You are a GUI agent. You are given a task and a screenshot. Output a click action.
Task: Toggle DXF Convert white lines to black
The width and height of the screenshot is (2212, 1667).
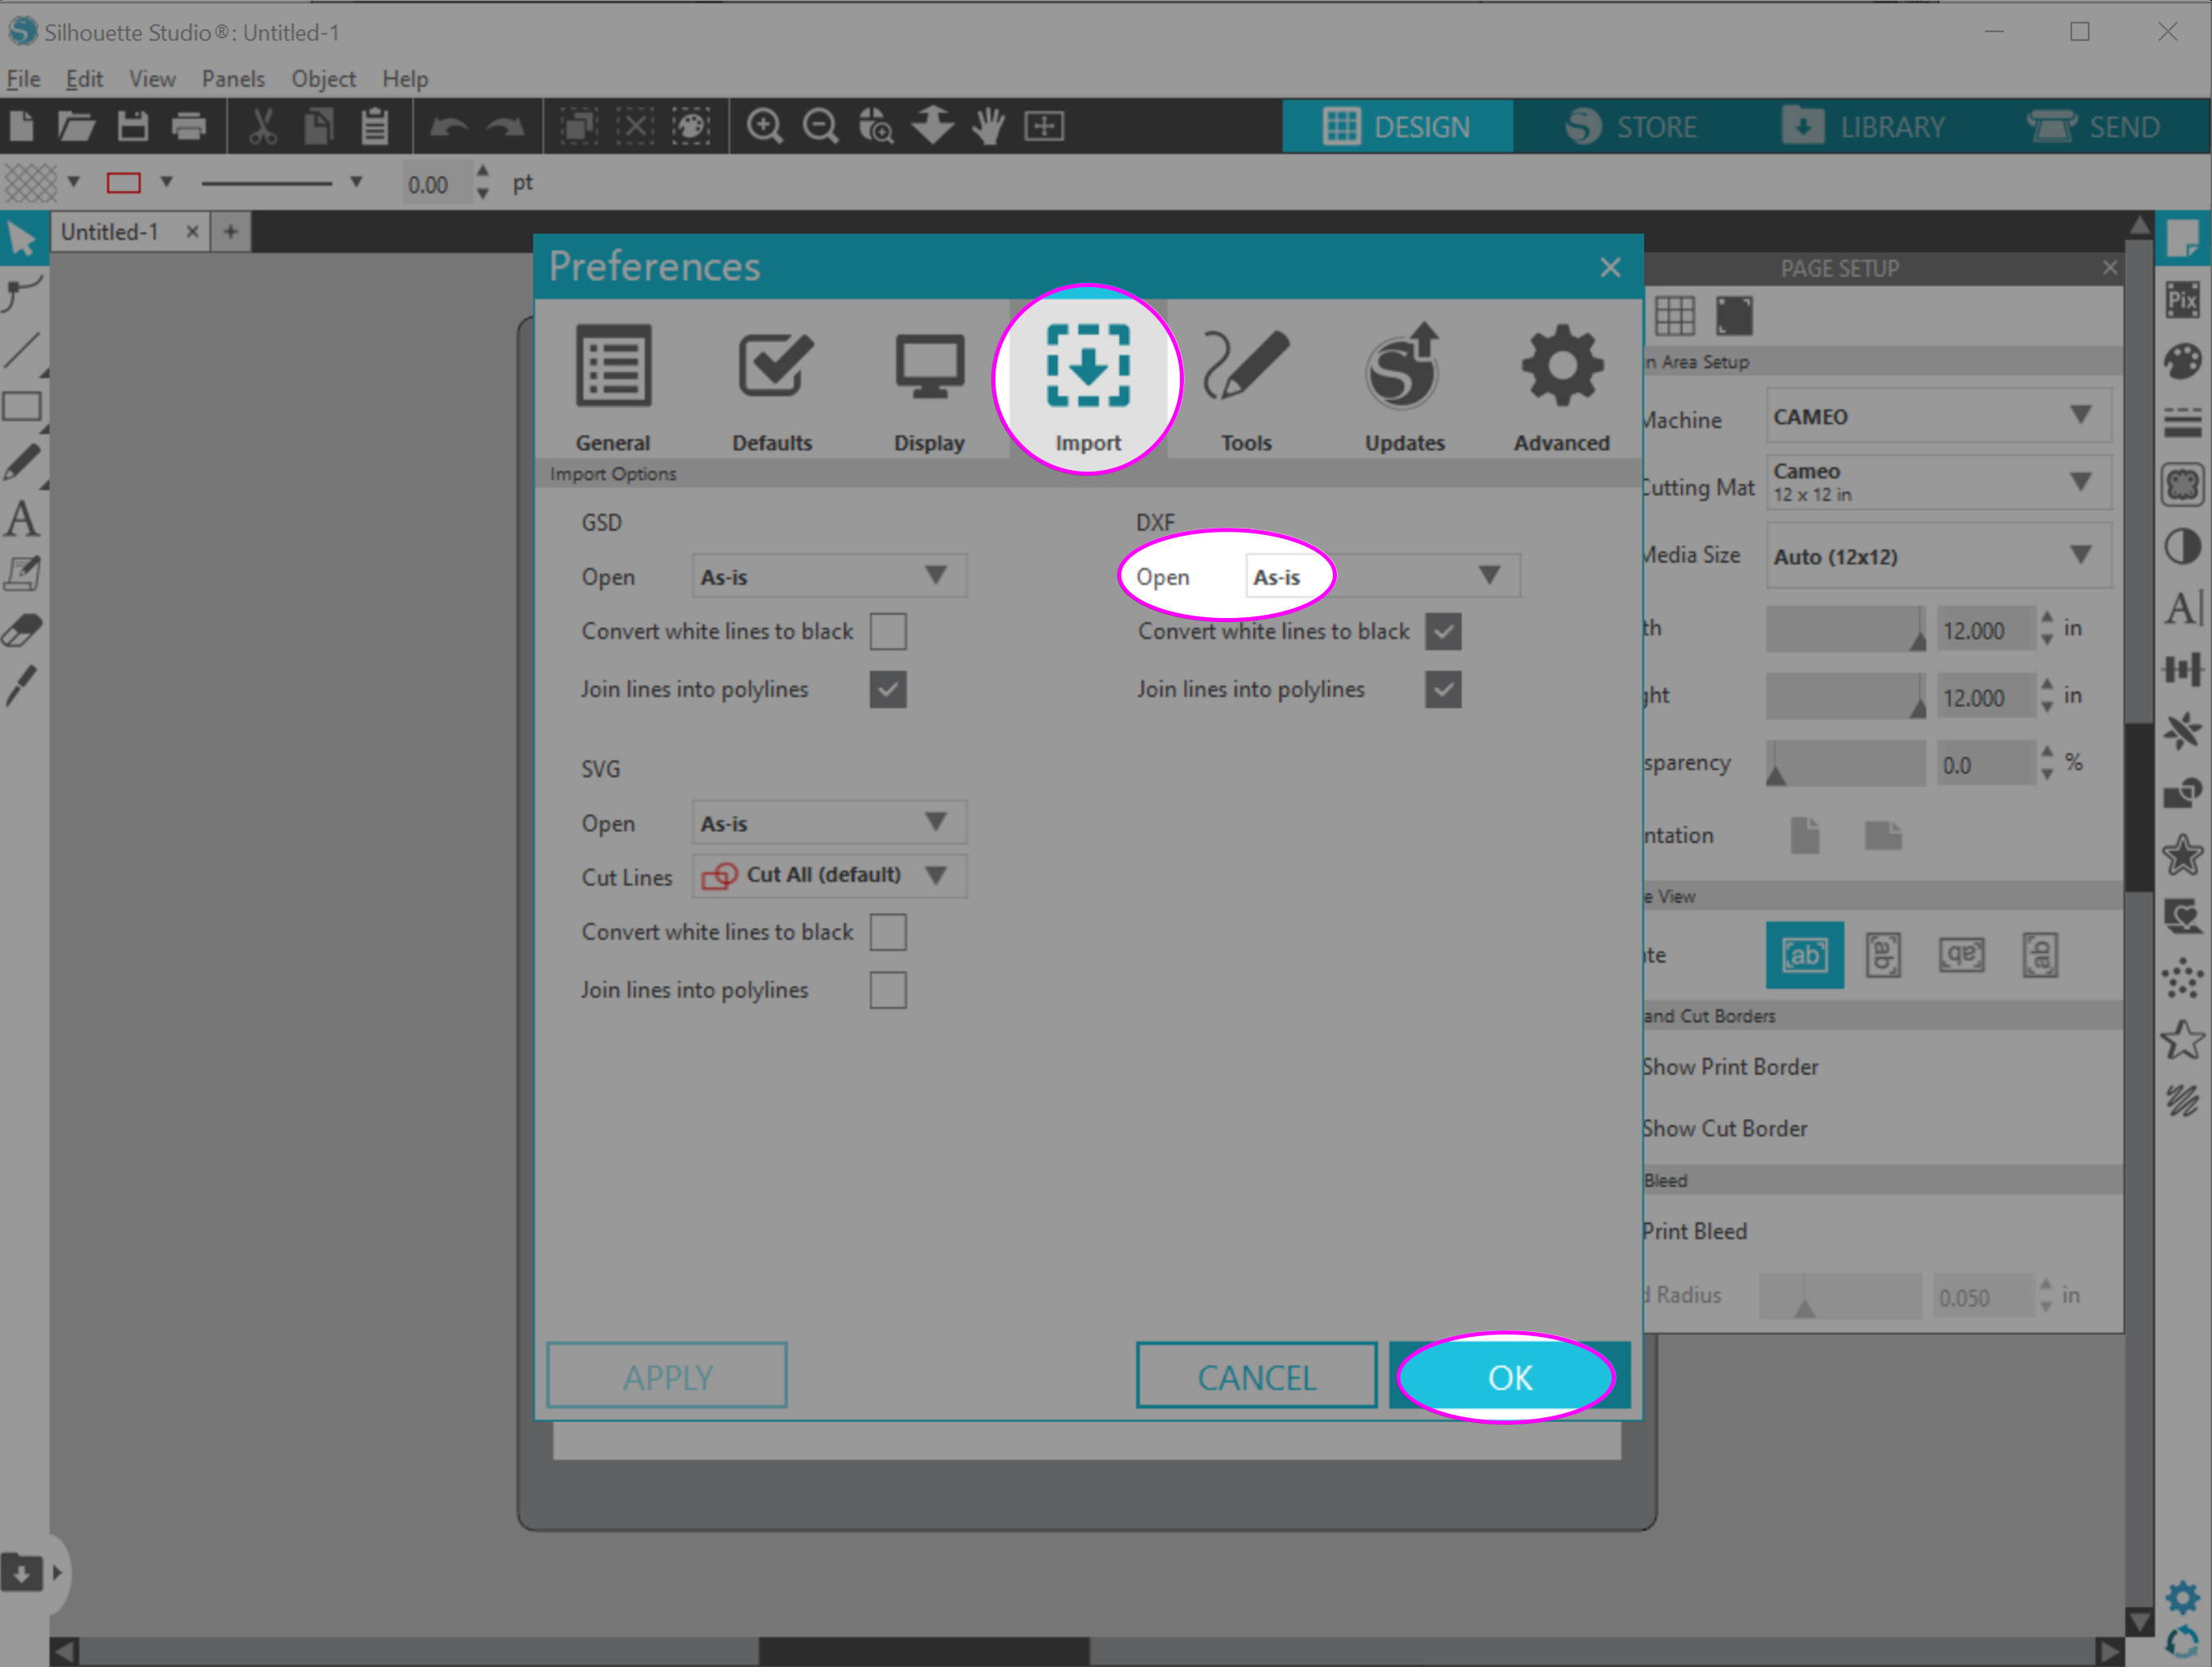pos(1443,632)
